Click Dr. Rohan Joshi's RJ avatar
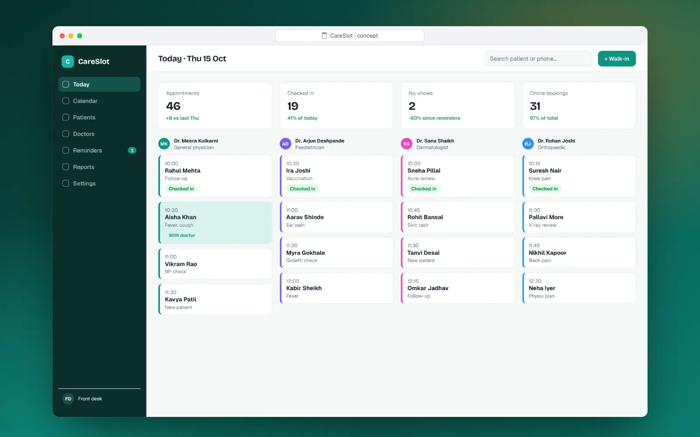The width and height of the screenshot is (700, 437). 528,144
